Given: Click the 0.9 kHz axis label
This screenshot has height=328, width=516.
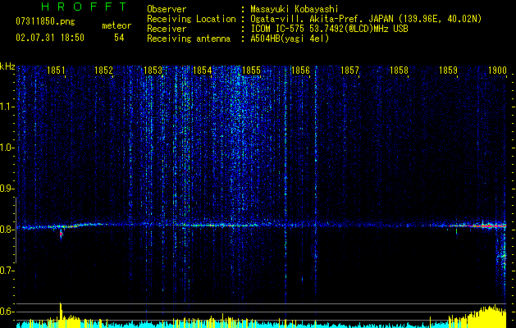Looking at the screenshot, I should (7, 189).
